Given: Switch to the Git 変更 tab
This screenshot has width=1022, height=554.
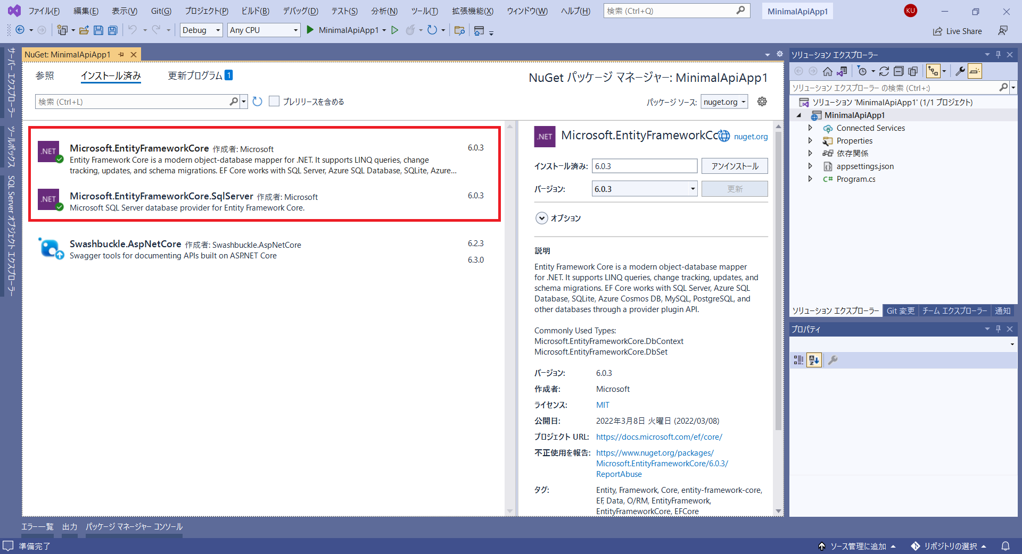Looking at the screenshot, I should pyautogui.click(x=901, y=310).
